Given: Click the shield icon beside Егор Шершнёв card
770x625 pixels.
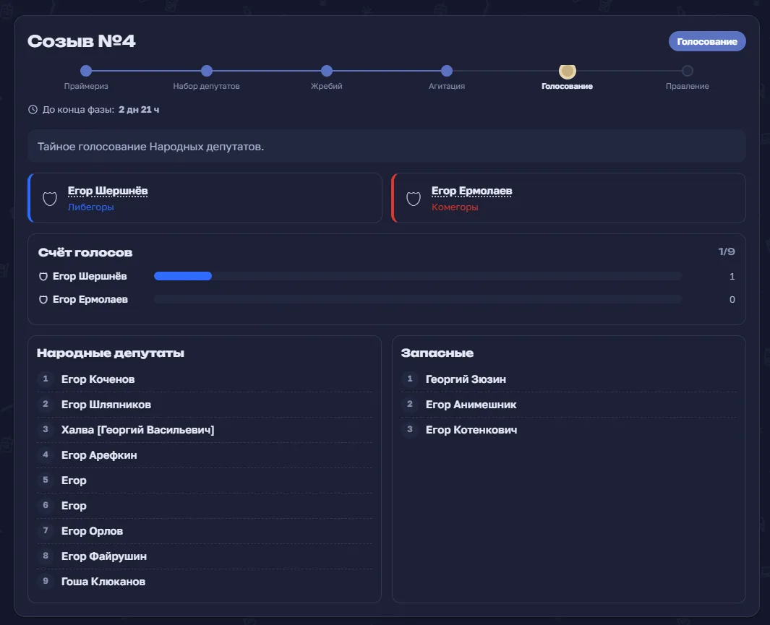Looking at the screenshot, I should click(x=50, y=199).
